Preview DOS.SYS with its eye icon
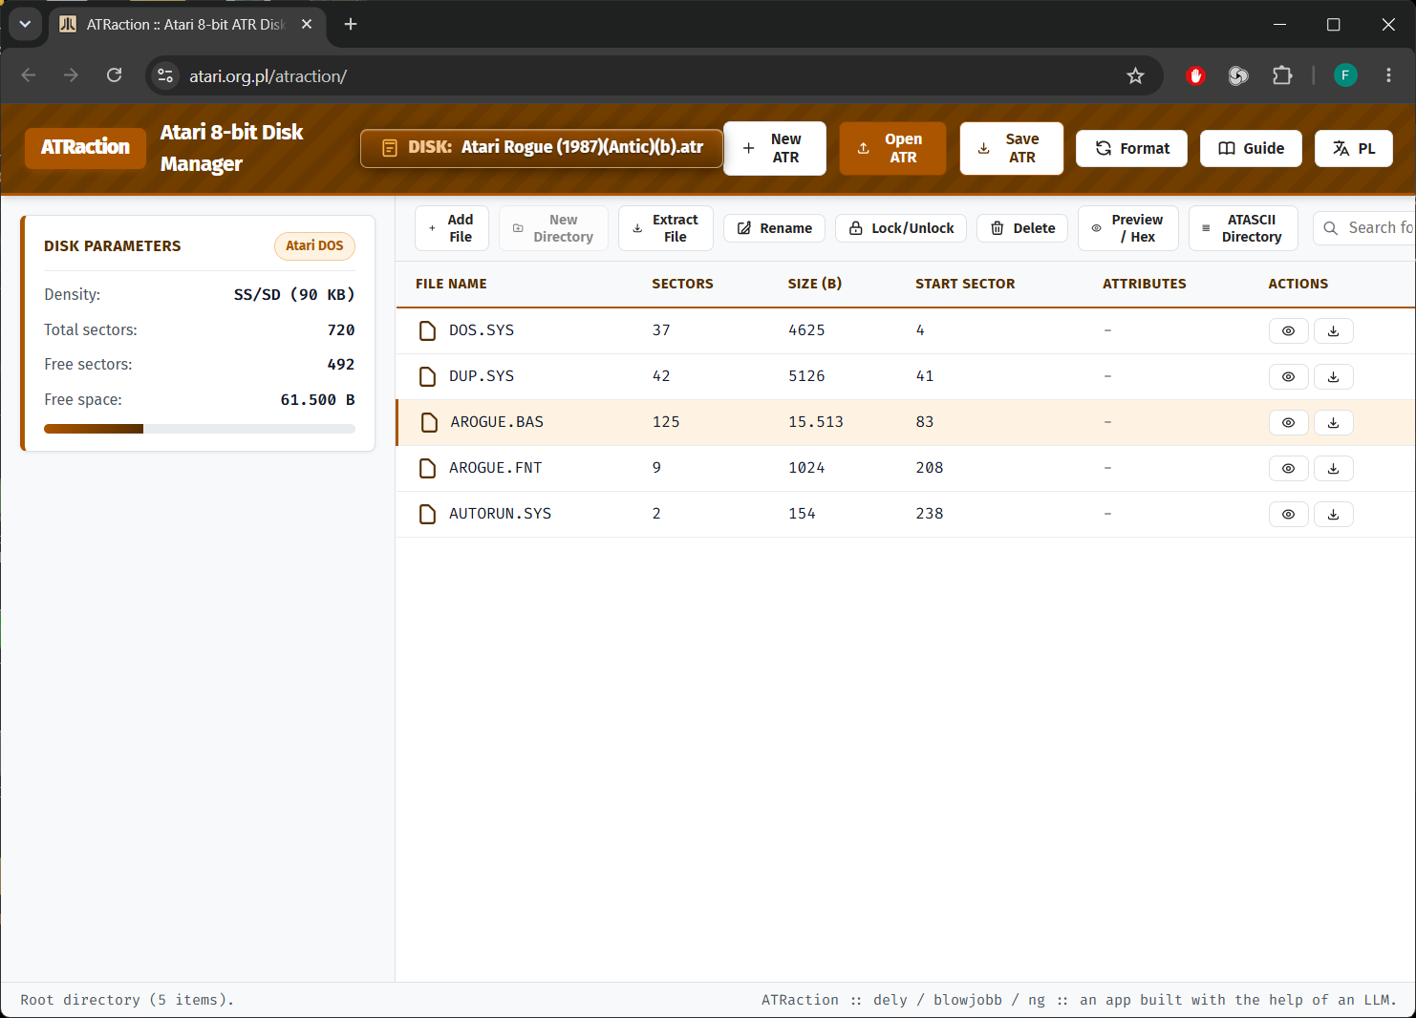1416x1018 pixels. click(1288, 330)
